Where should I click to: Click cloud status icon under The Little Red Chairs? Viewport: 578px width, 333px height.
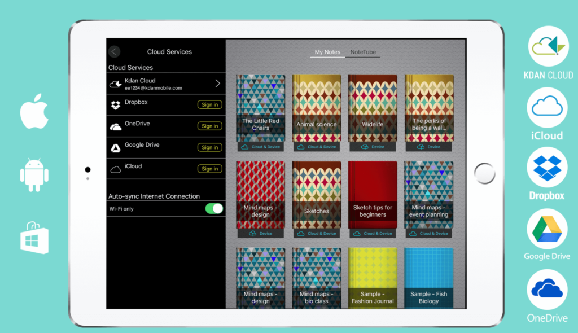click(x=245, y=147)
